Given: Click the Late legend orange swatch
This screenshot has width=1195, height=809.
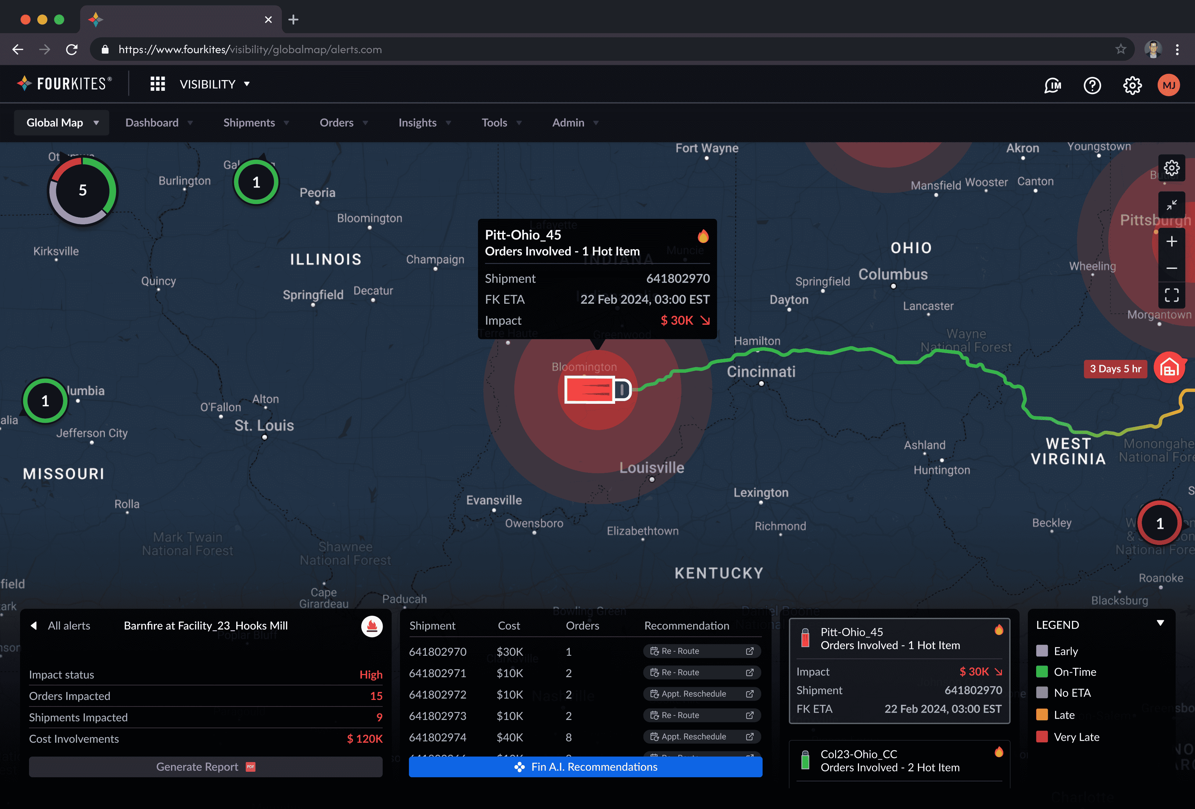Looking at the screenshot, I should click(x=1042, y=715).
